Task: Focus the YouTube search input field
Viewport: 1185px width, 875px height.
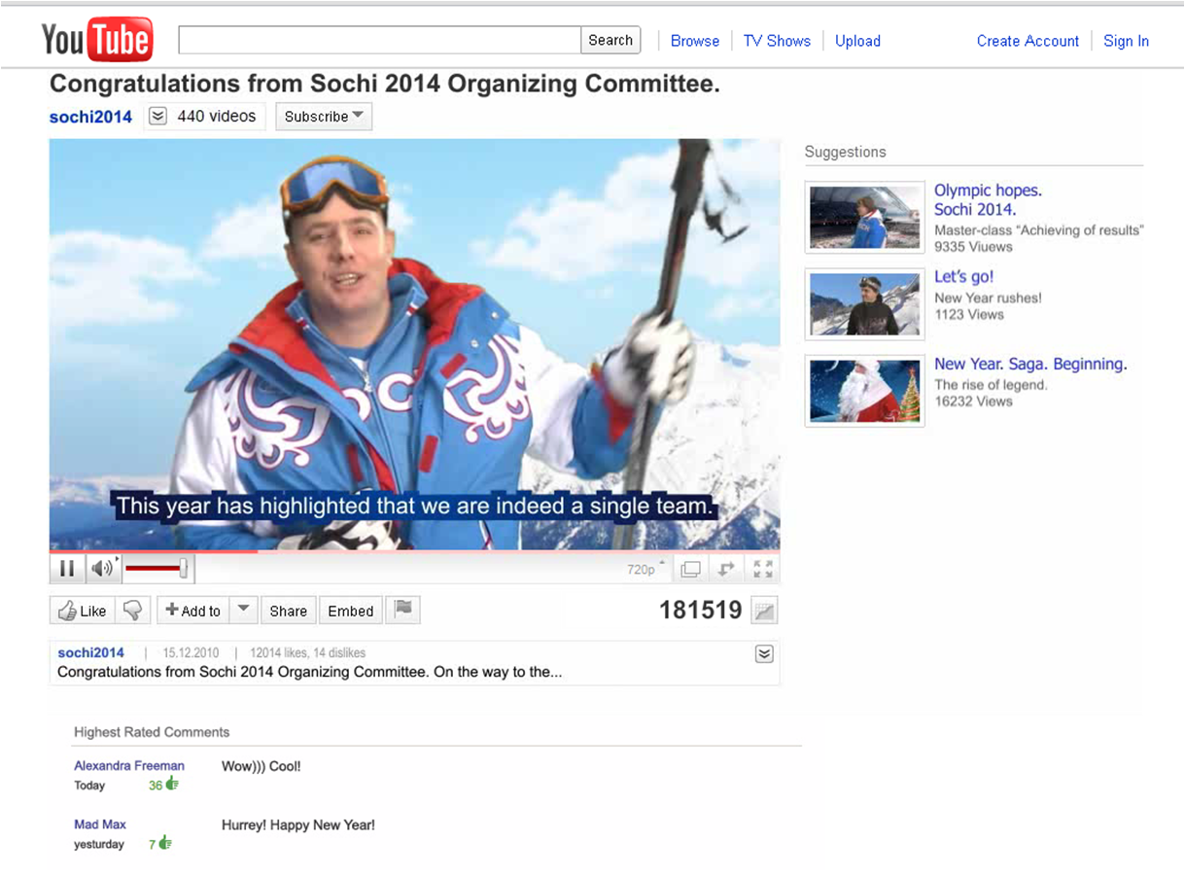Action: click(380, 40)
